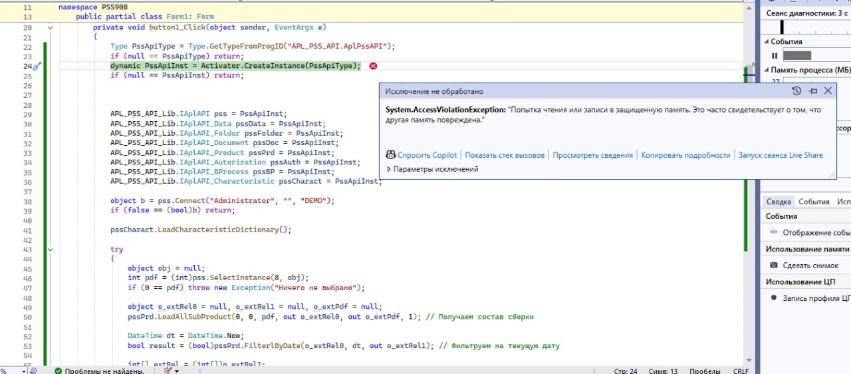
Task: Collapse the 'События' section in diagnostics panel
Action: tap(766, 41)
